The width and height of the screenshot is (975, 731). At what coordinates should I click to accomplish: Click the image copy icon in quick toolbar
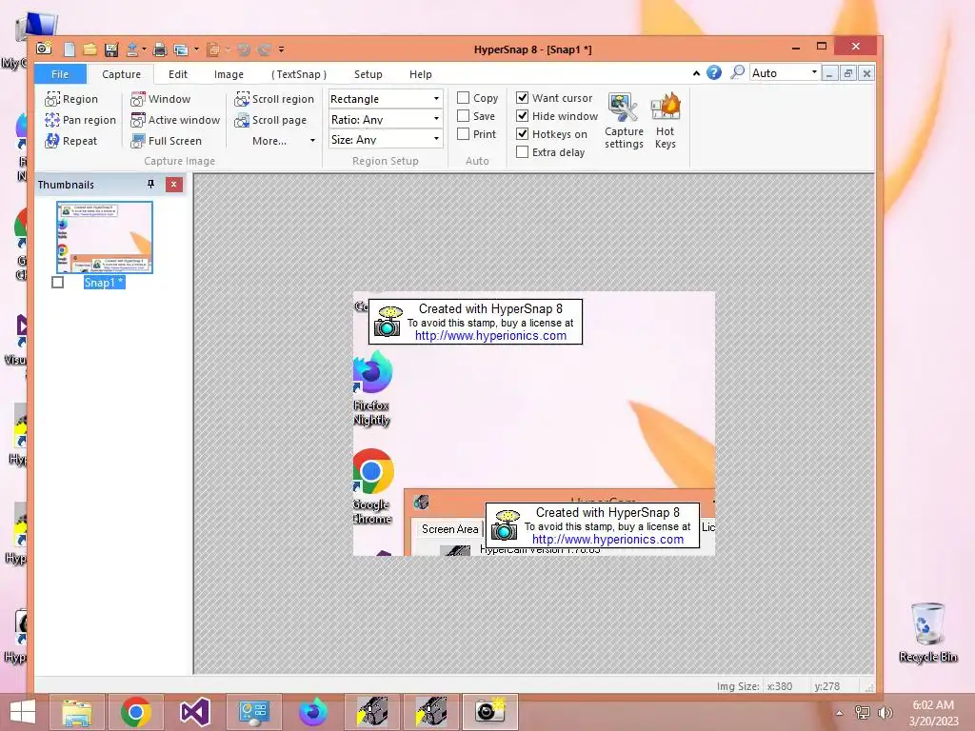pos(180,49)
